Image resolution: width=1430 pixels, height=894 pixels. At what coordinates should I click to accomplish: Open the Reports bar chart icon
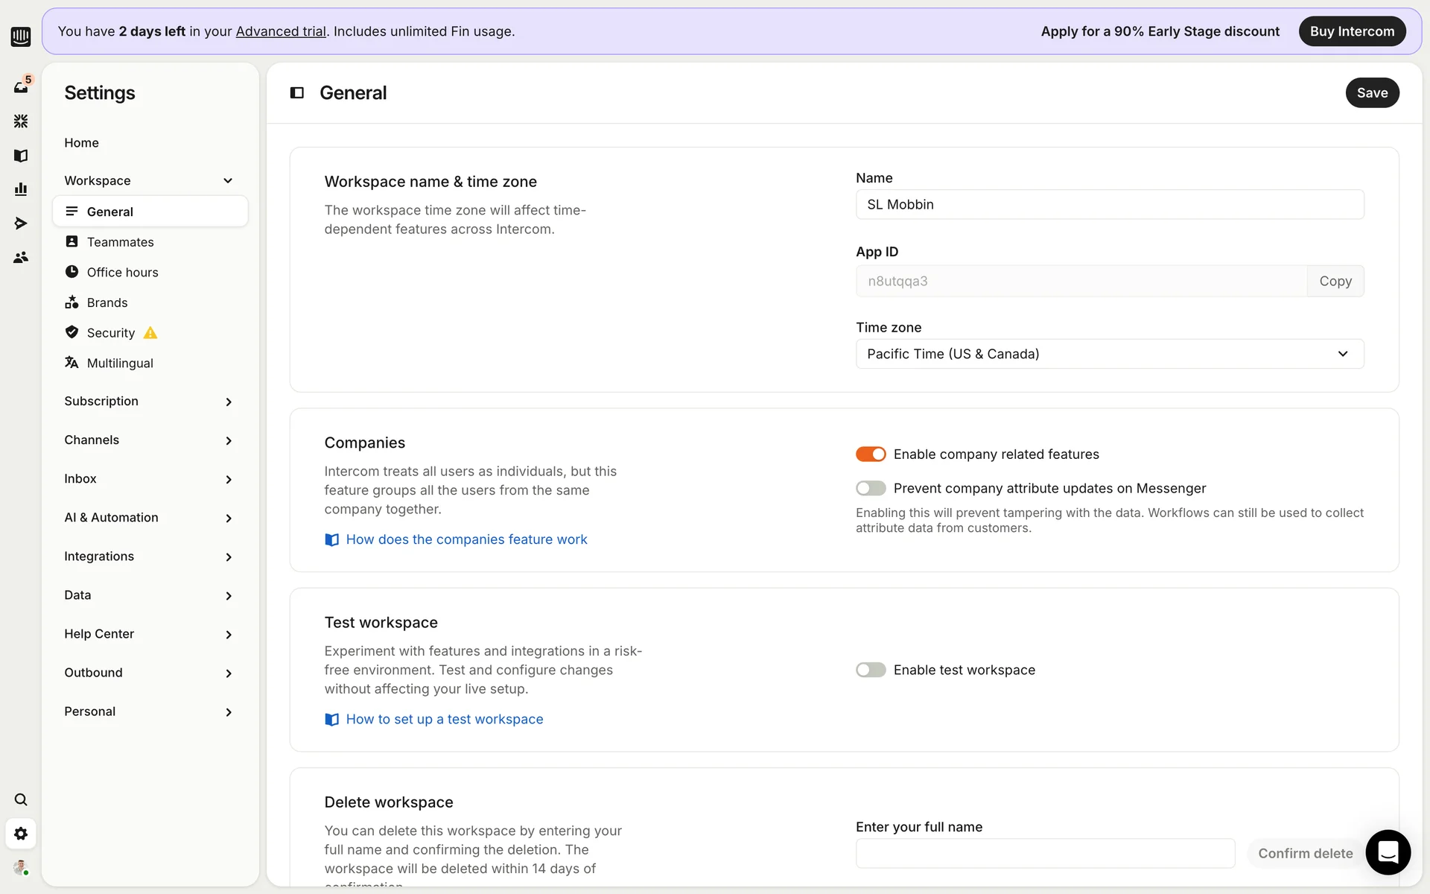point(21,189)
